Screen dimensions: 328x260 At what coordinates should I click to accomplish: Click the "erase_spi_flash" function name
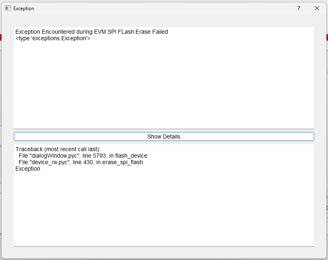[x=123, y=162]
